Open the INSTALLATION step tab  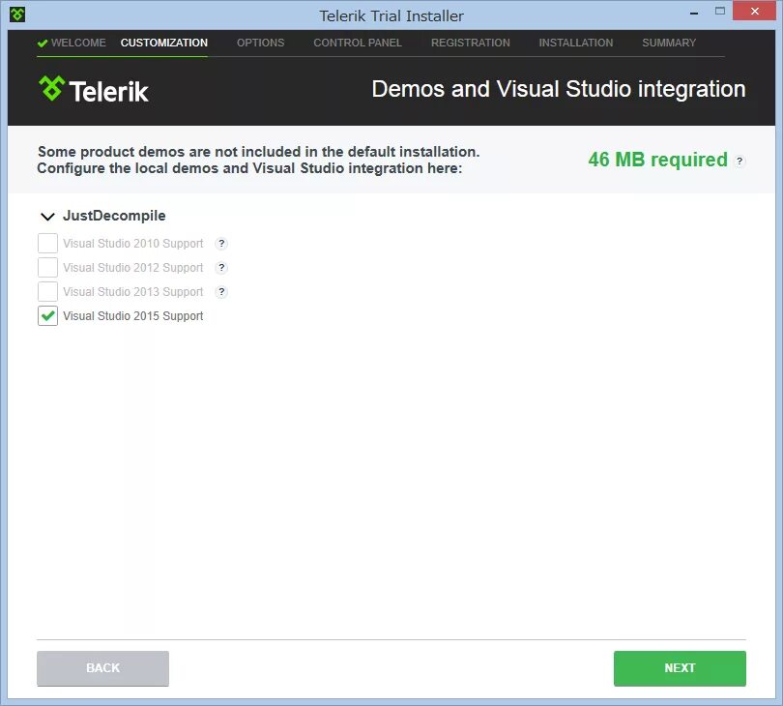click(576, 43)
